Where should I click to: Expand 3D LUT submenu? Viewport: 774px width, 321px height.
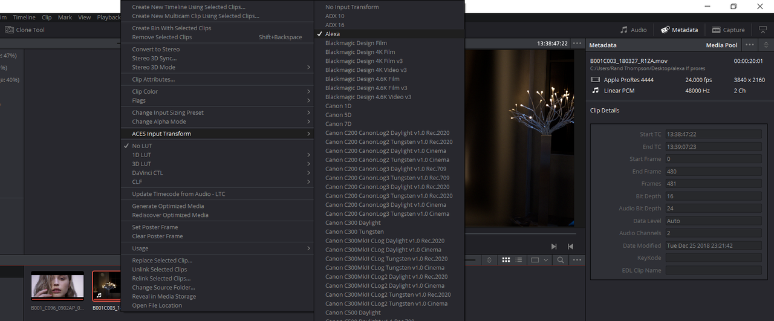pyautogui.click(x=218, y=164)
